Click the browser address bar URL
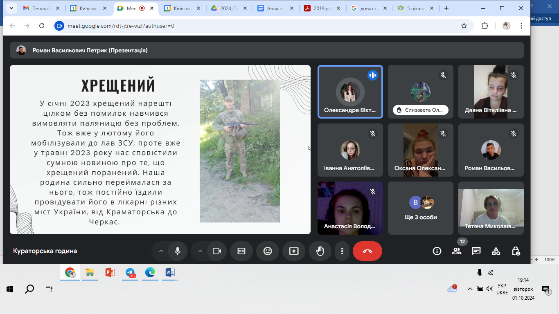This screenshot has height=314, width=559. [121, 26]
